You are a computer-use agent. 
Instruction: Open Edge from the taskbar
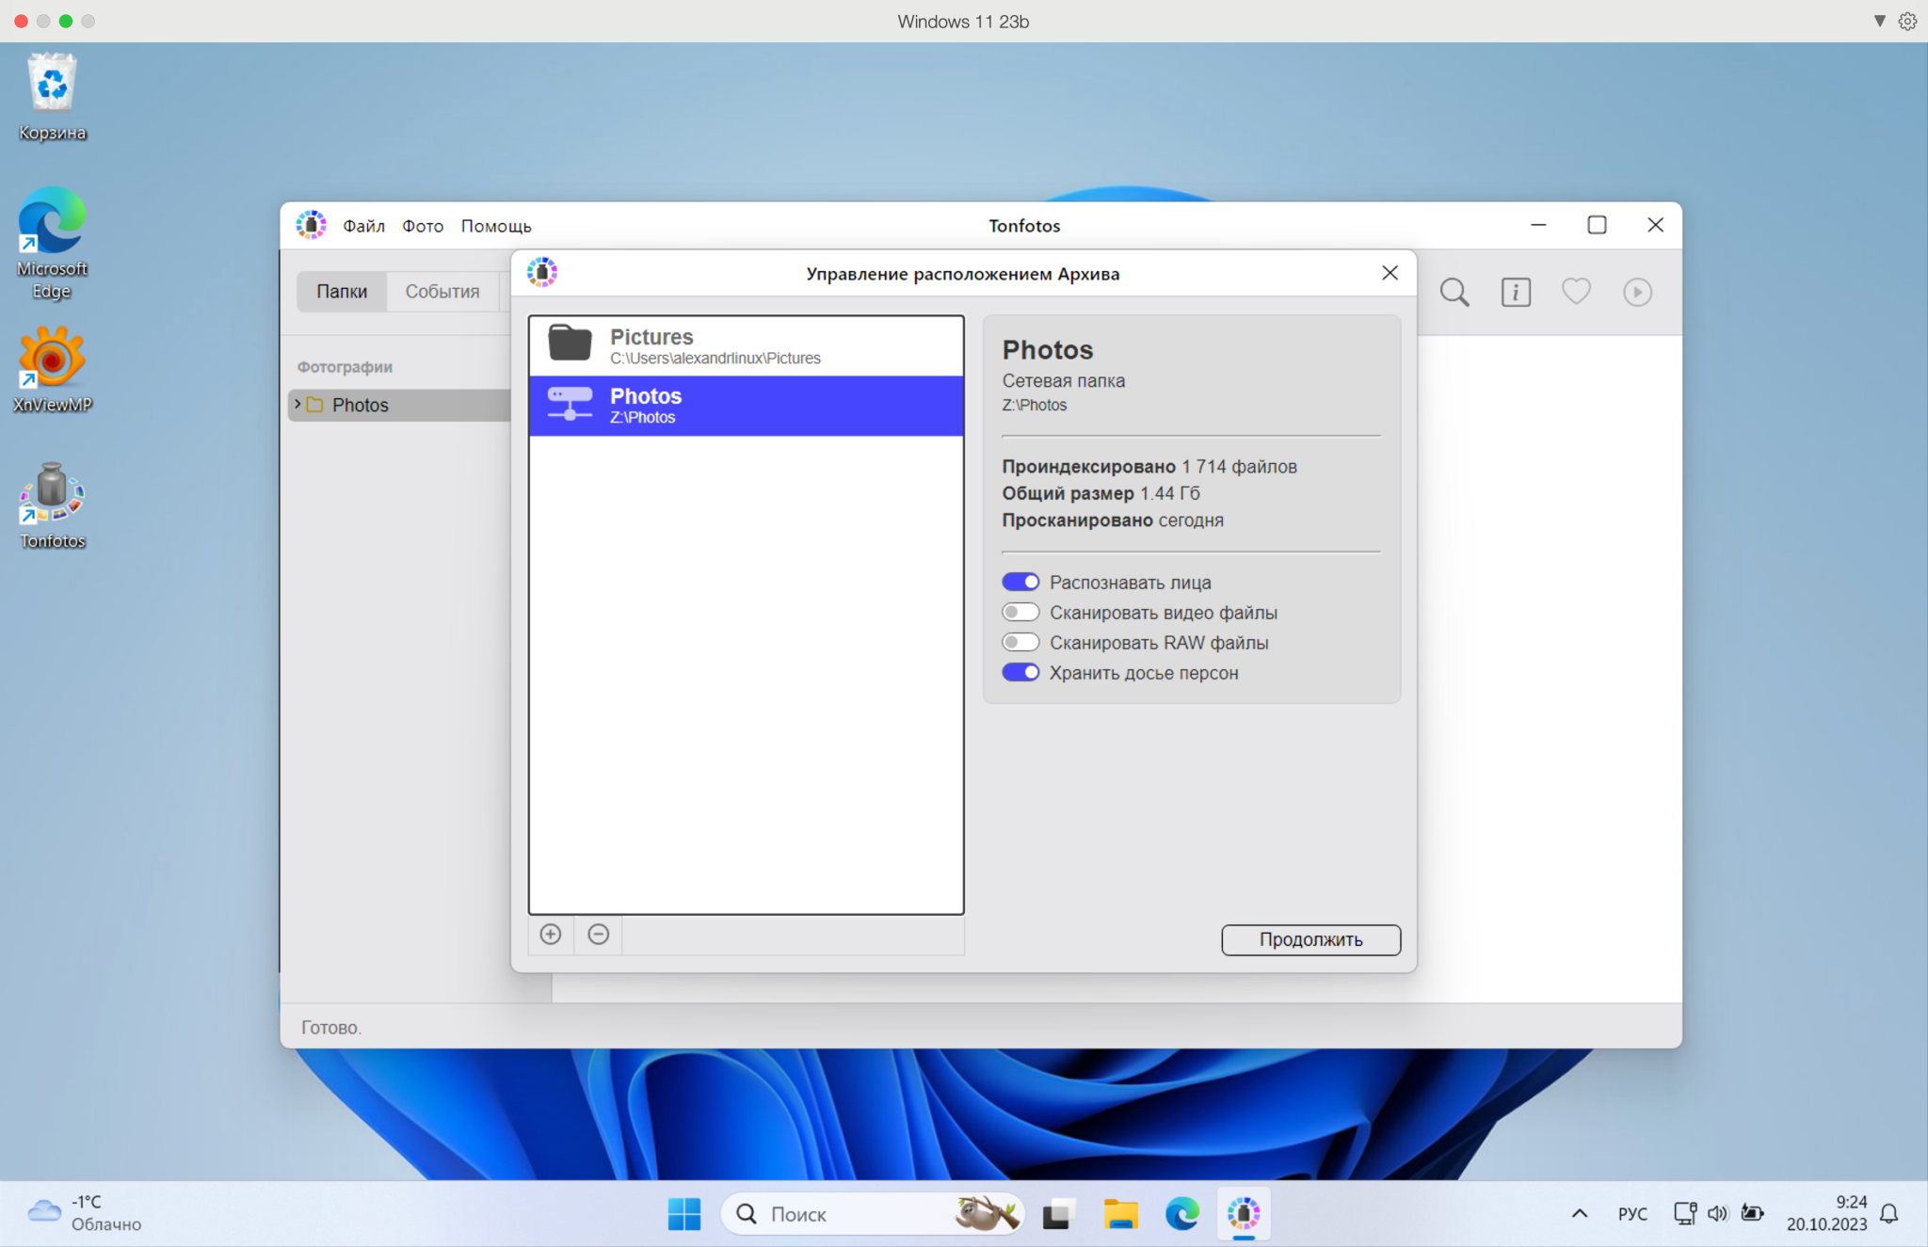pyautogui.click(x=1182, y=1214)
